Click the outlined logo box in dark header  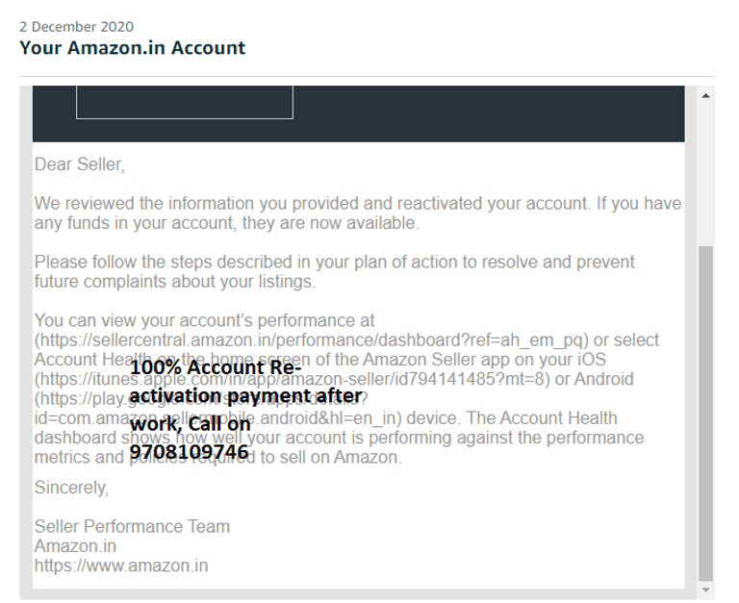coord(184,103)
